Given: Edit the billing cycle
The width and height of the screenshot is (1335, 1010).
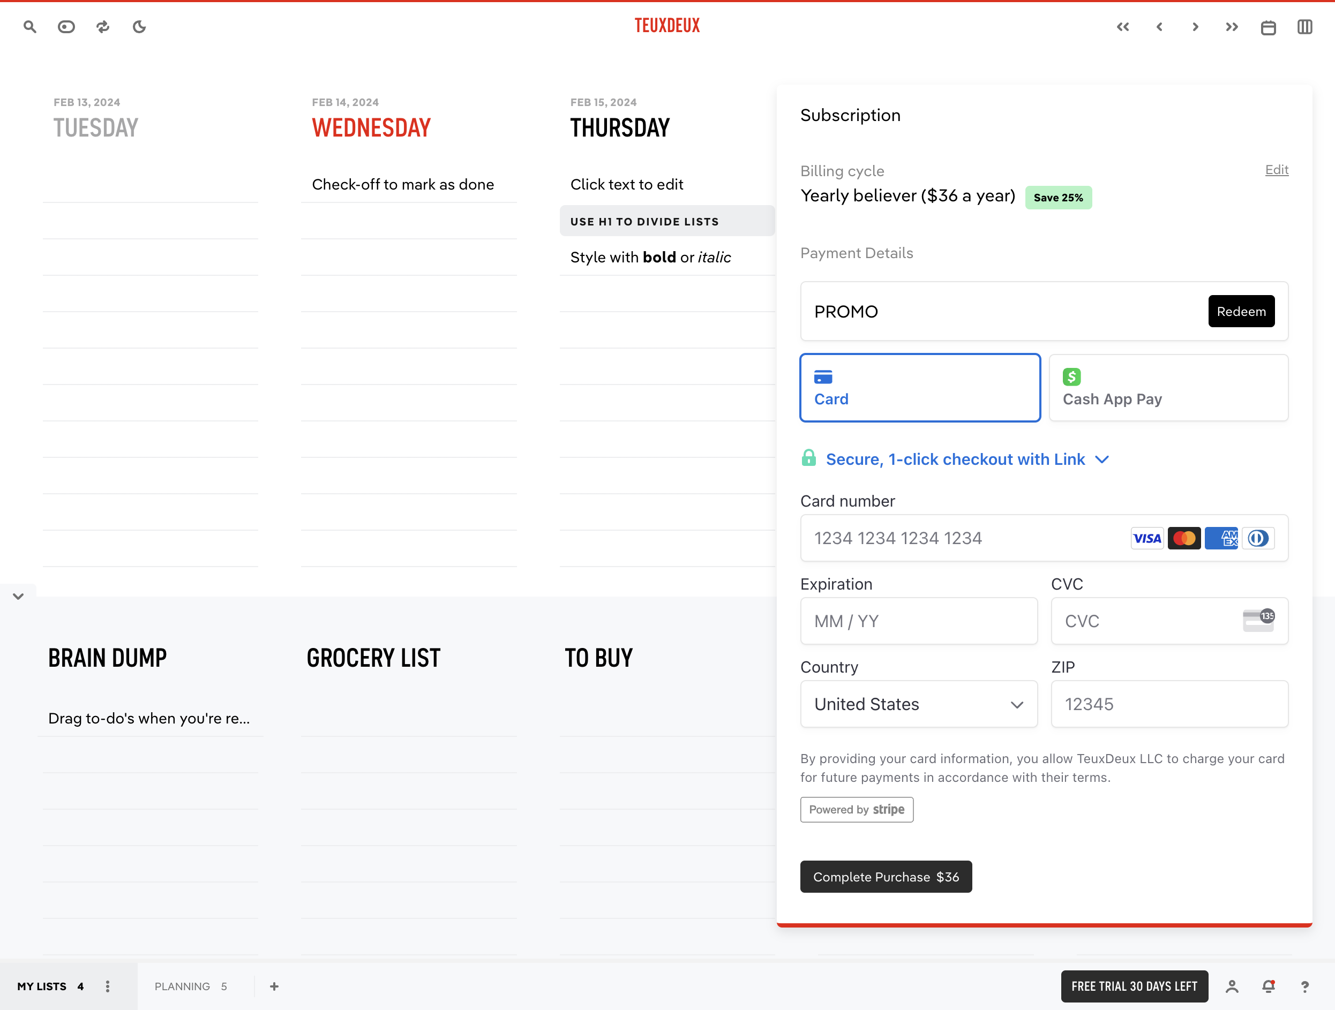Looking at the screenshot, I should click(x=1277, y=170).
